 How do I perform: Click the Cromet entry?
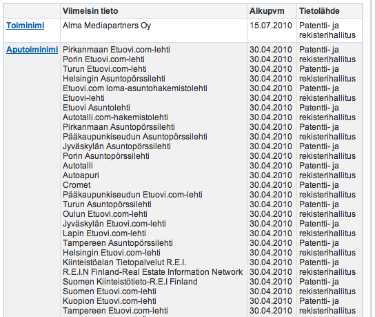(x=77, y=185)
